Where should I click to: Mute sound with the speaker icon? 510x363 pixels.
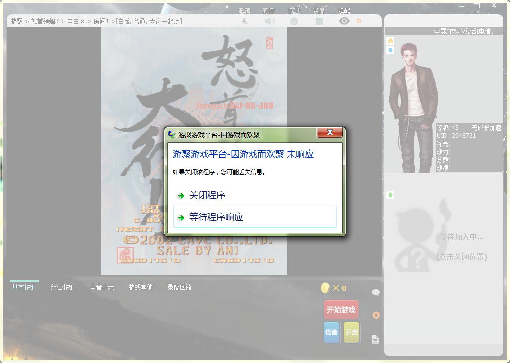(269, 21)
